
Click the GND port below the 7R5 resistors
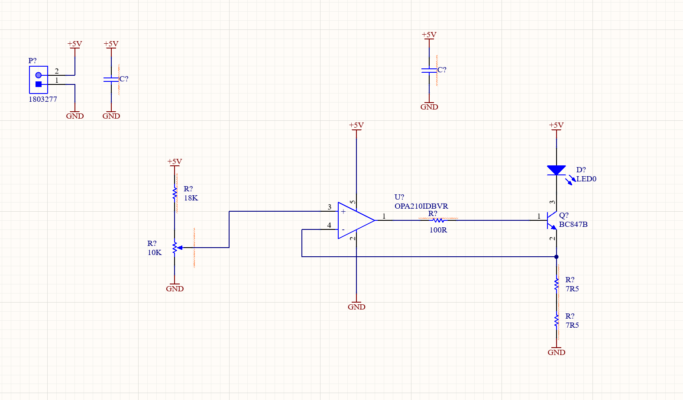557,352
